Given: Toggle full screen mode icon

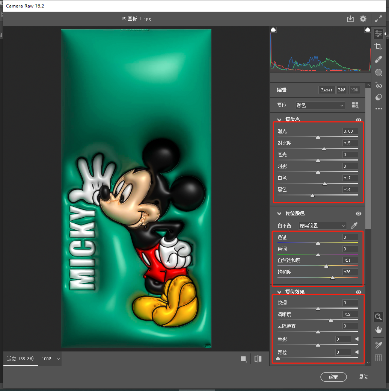Looking at the screenshot, I should (x=378, y=19).
